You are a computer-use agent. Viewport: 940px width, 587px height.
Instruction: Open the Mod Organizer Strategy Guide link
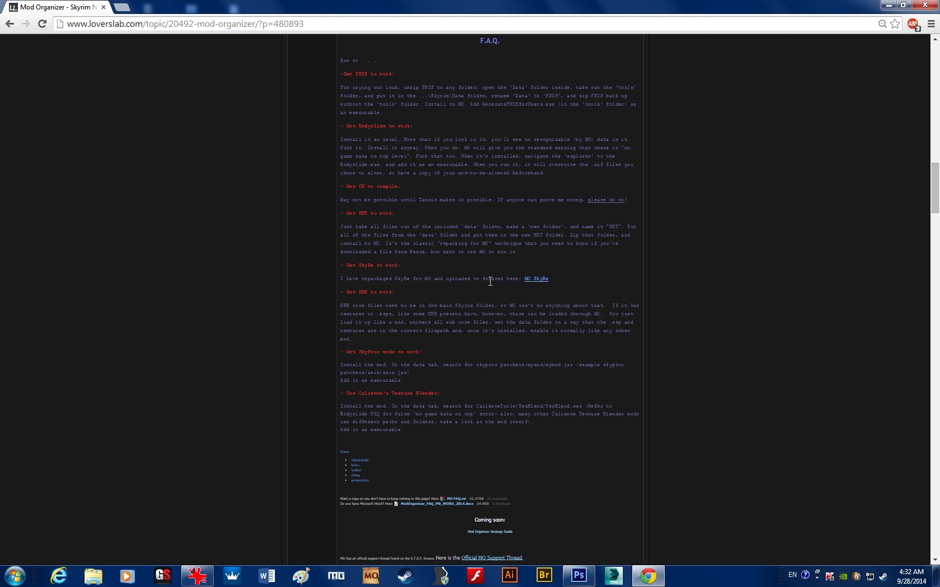(490, 532)
